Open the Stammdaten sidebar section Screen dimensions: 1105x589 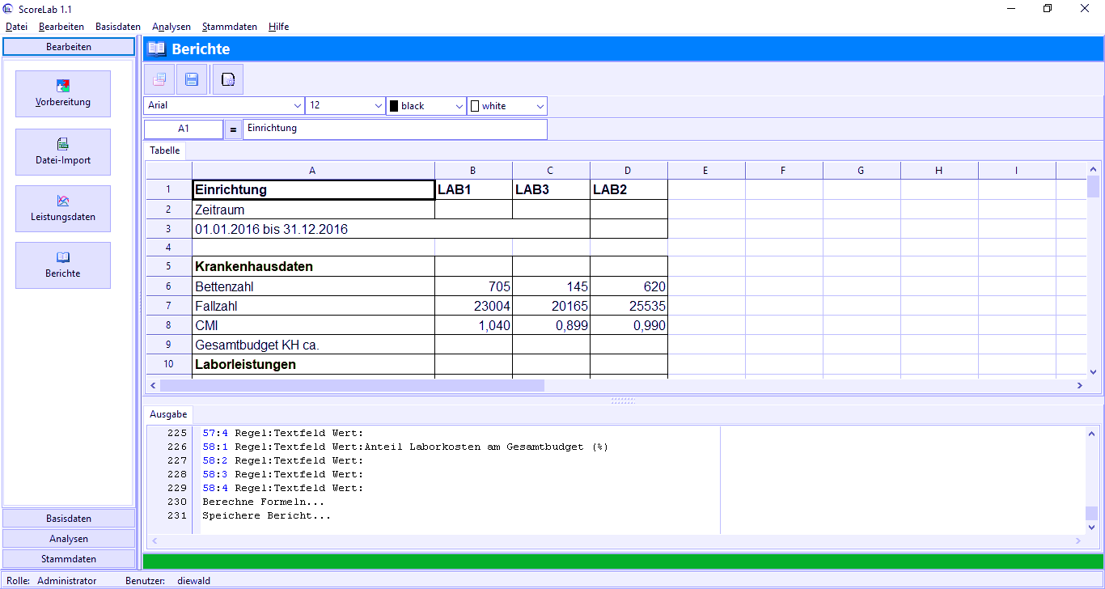[x=68, y=558]
